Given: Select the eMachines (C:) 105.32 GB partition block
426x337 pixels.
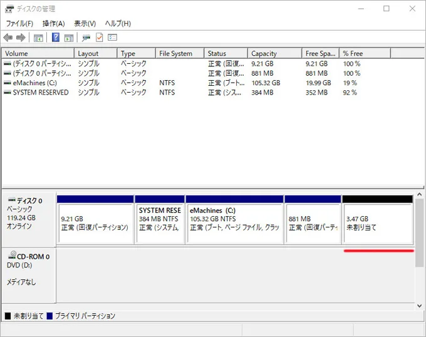Looking at the screenshot, I should click(234, 223).
